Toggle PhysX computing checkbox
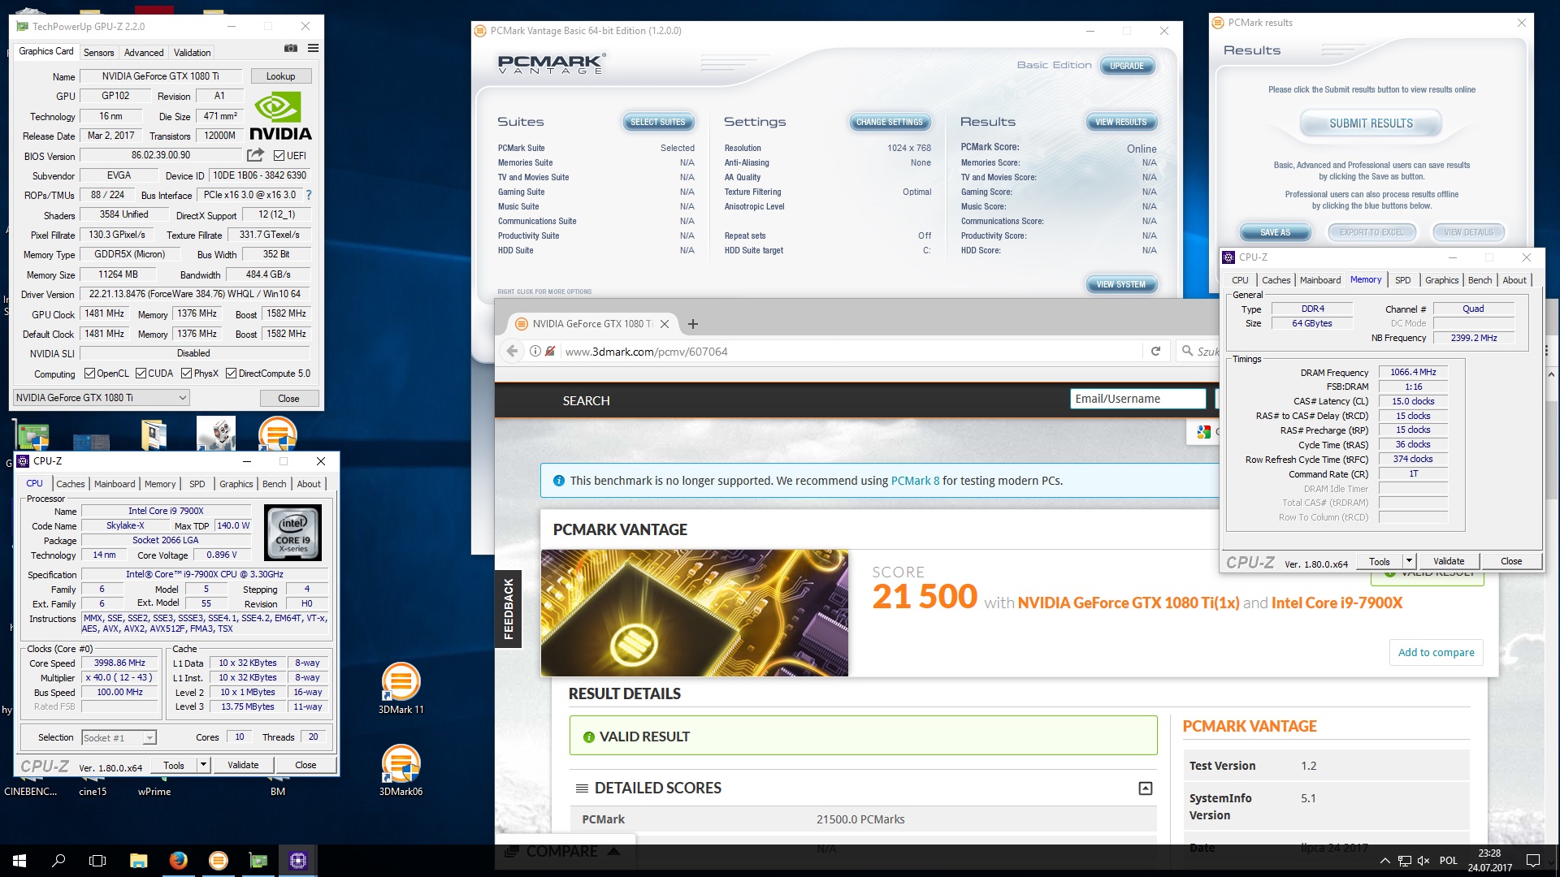The width and height of the screenshot is (1560, 877). coord(186,374)
